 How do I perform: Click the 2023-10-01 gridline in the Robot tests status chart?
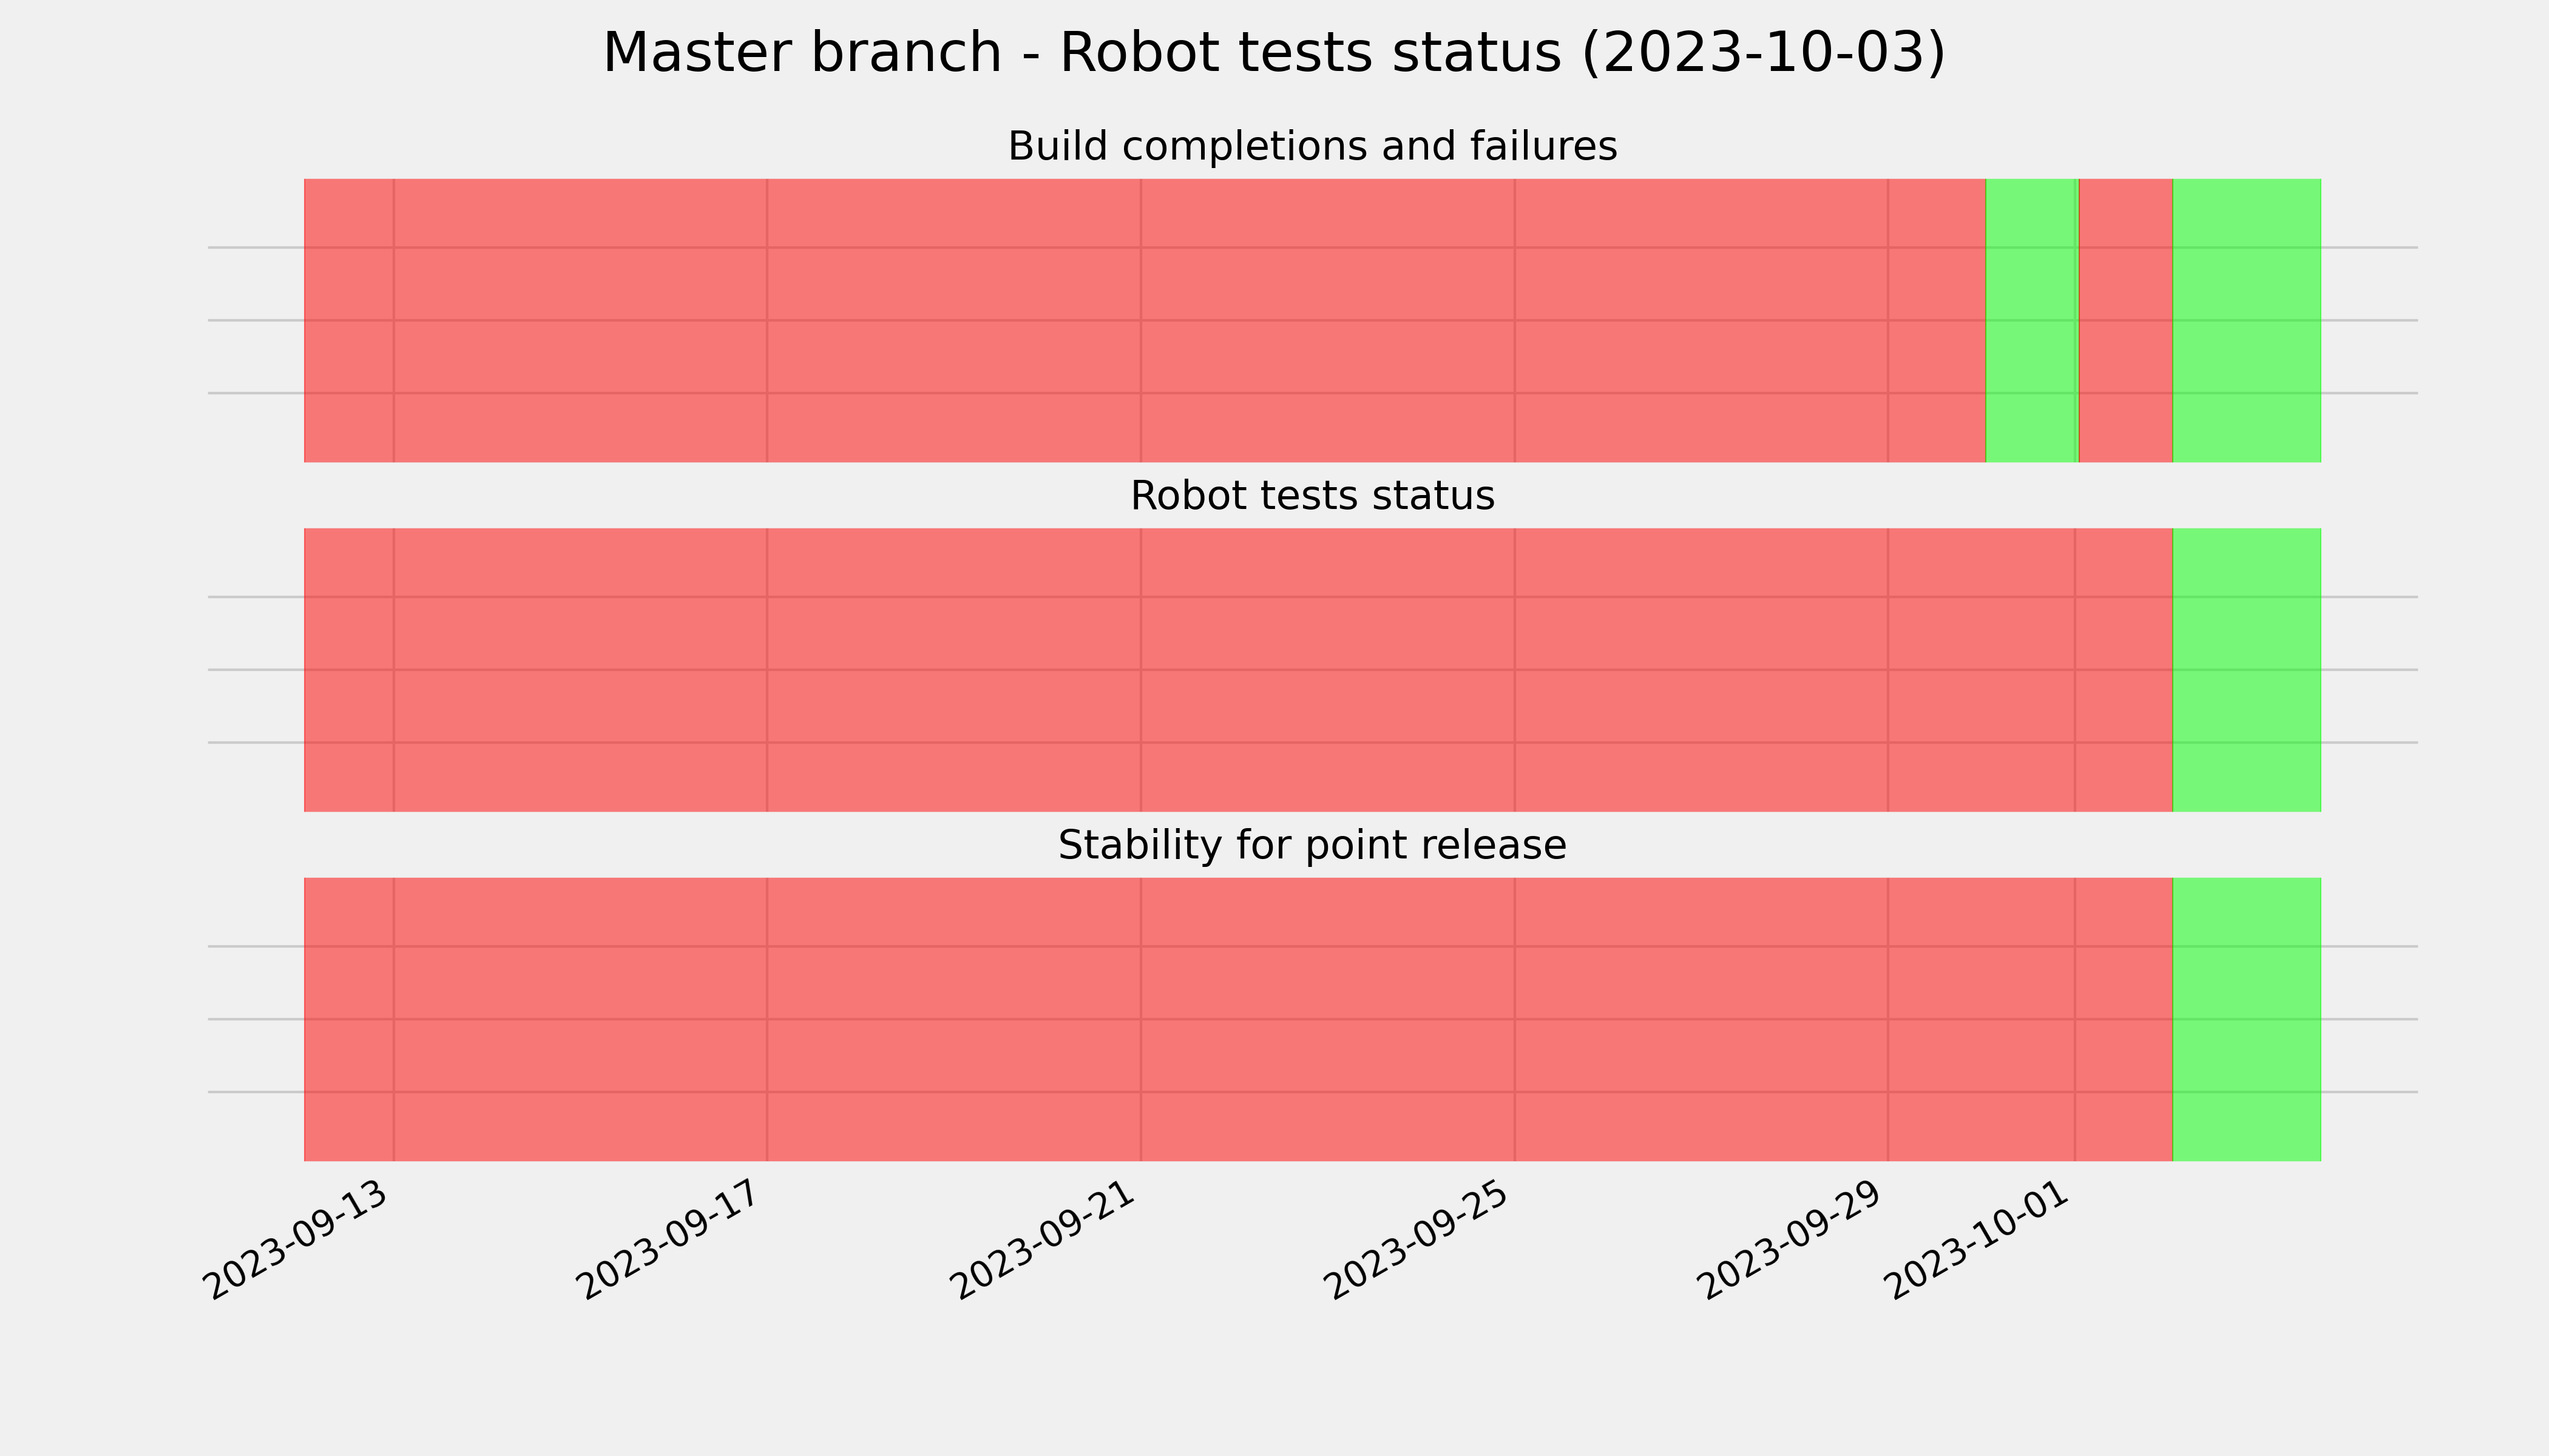(2075, 670)
